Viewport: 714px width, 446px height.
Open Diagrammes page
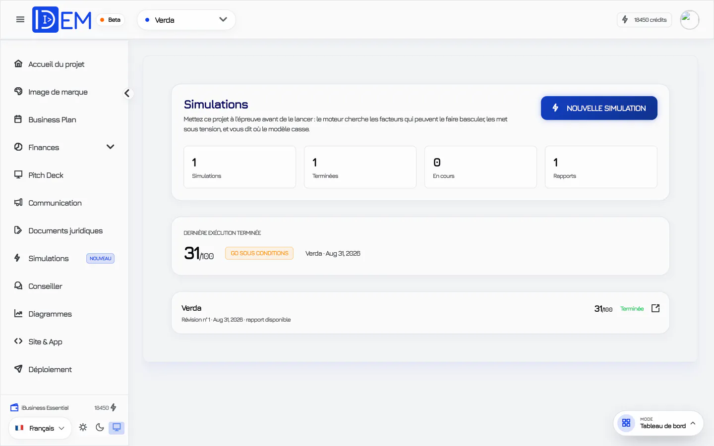[50, 314]
